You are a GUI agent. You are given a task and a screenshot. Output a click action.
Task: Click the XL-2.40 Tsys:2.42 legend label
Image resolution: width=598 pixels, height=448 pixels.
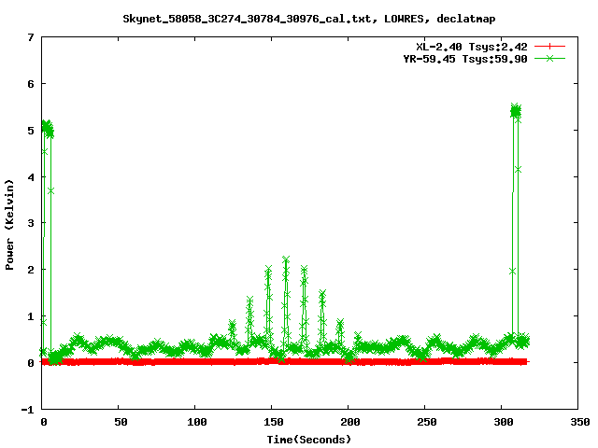click(472, 47)
